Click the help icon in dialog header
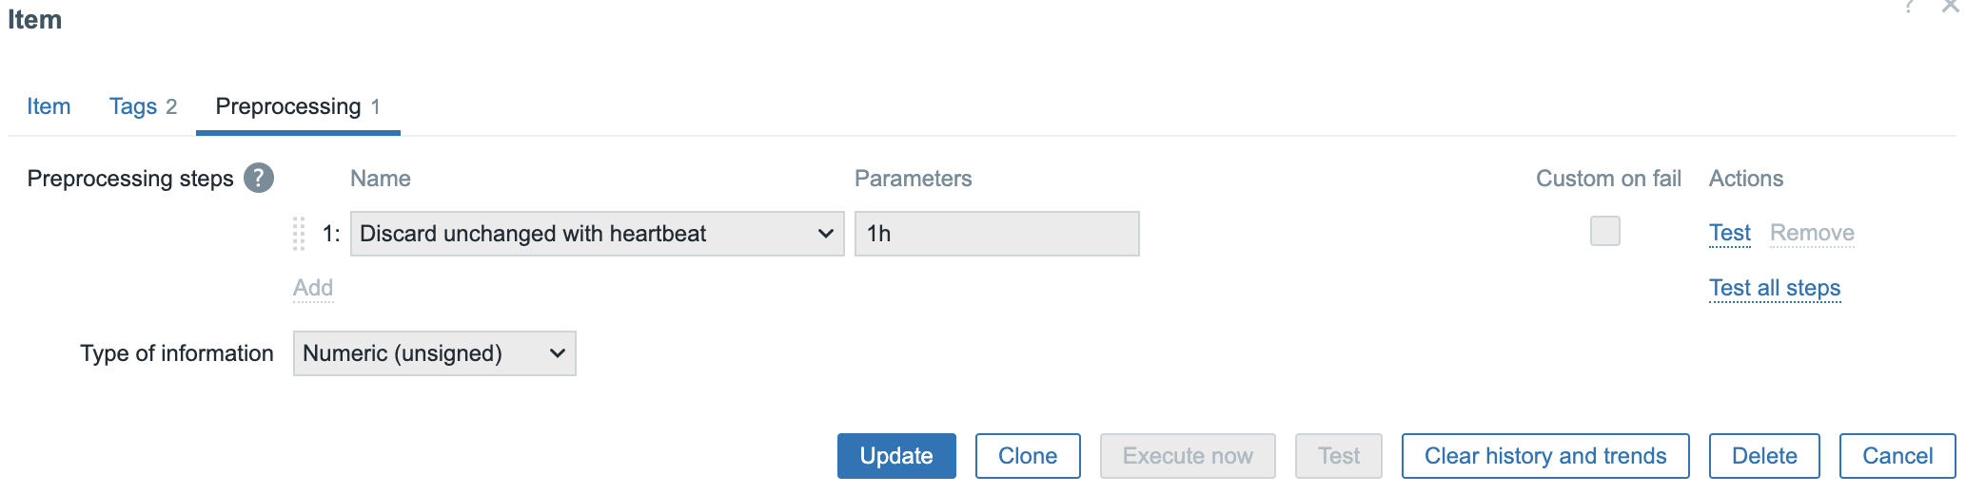Screen dimensions: 1966x494 [x=1909, y=6]
